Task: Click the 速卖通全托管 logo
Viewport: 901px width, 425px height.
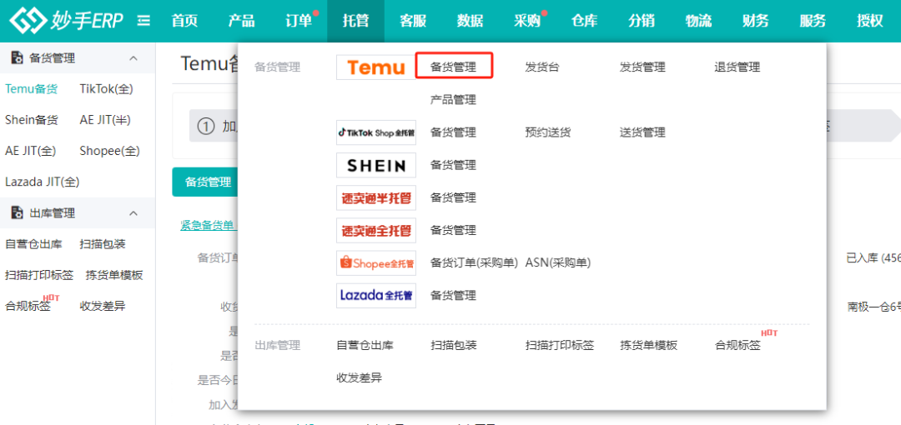Action: [x=375, y=231]
